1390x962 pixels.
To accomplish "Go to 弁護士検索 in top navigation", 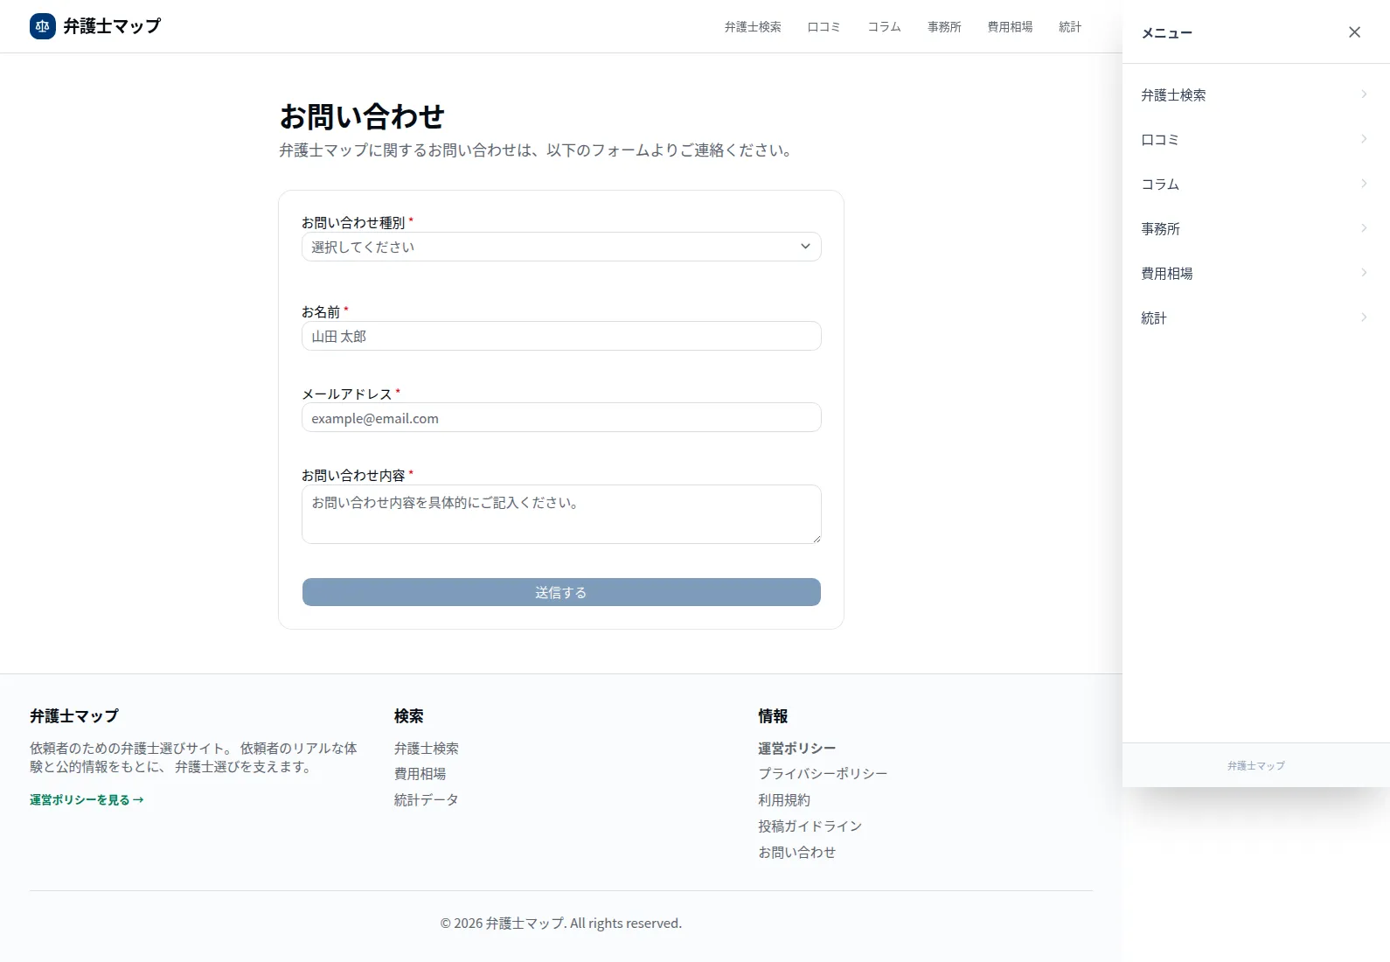I will [753, 27].
